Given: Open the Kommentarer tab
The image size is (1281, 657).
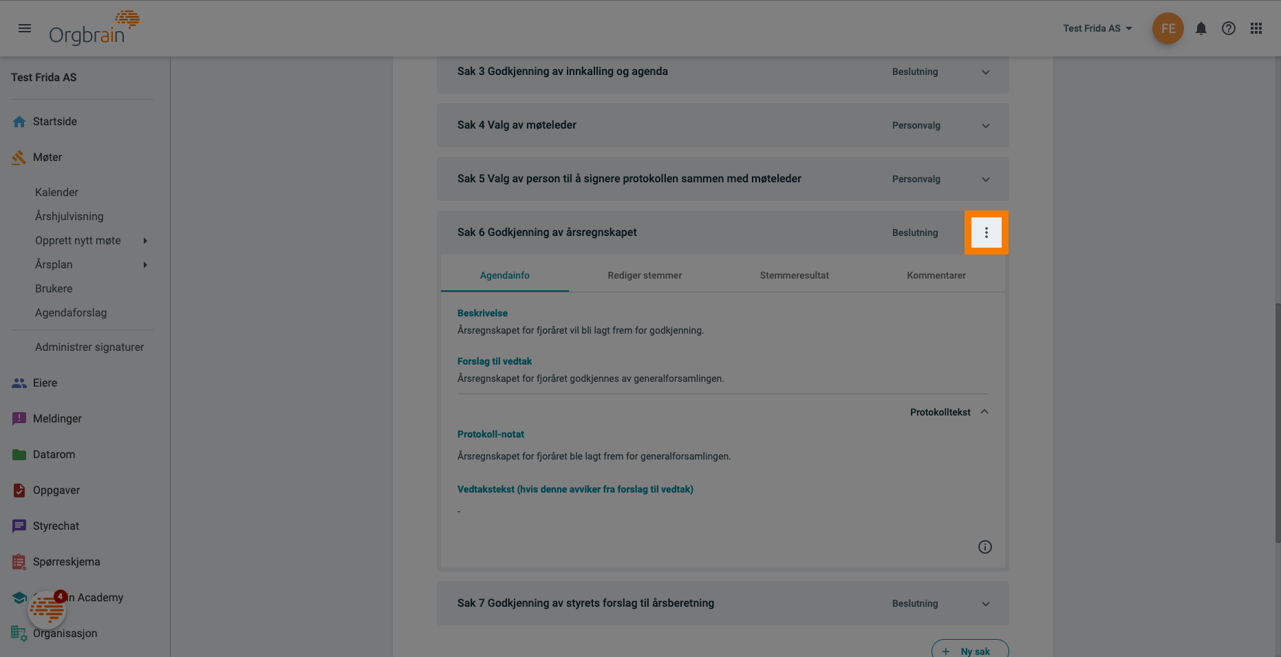Looking at the screenshot, I should click(936, 275).
